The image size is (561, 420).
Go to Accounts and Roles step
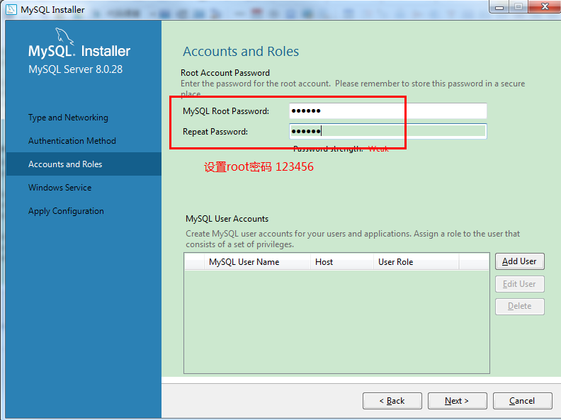pos(84,164)
